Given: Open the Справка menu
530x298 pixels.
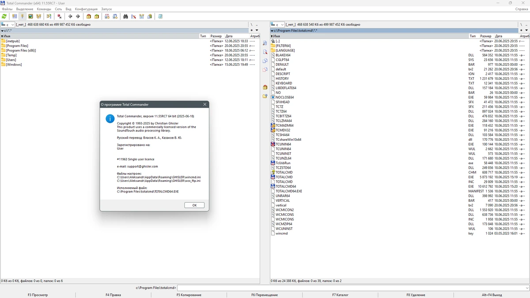Looking at the screenshot, I should pos(522,9).
